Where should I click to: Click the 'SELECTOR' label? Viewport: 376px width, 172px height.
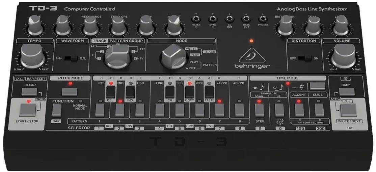tap(79, 128)
